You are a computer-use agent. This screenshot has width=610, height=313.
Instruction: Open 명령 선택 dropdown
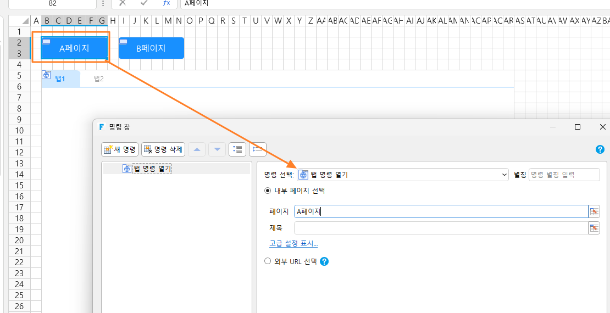(x=403, y=175)
